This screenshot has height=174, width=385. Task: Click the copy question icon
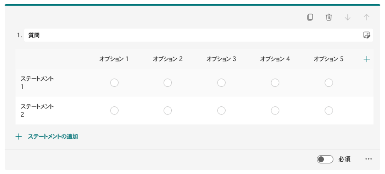pos(310,17)
